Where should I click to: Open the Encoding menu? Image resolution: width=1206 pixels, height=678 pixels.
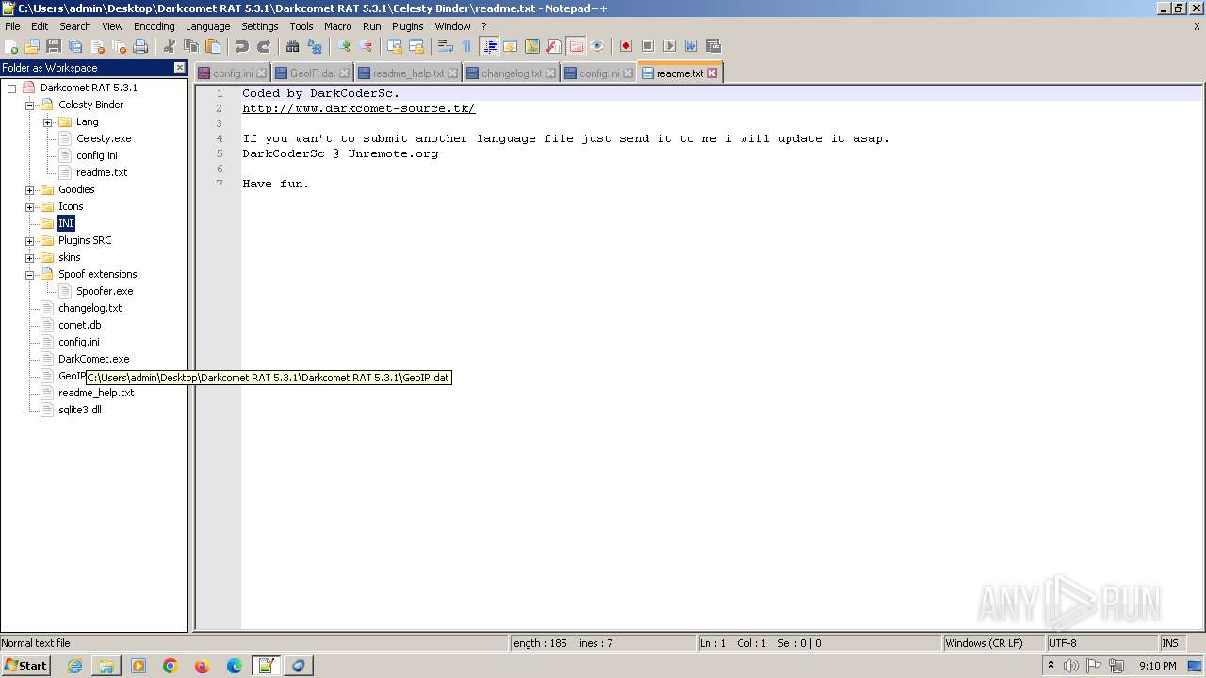coord(155,26)
